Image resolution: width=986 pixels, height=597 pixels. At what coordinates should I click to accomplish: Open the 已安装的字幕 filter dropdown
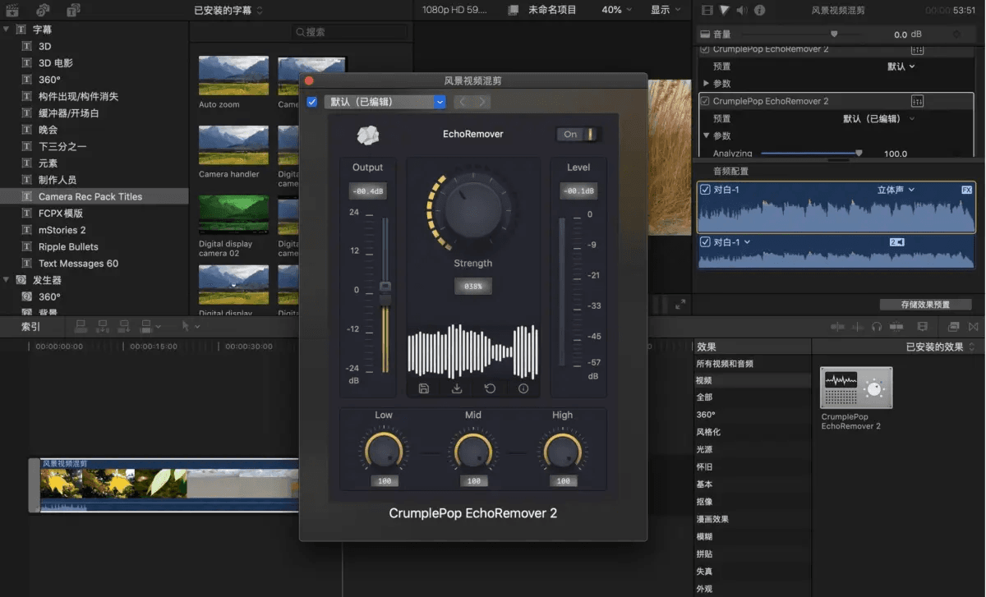(x=228, y=11)
